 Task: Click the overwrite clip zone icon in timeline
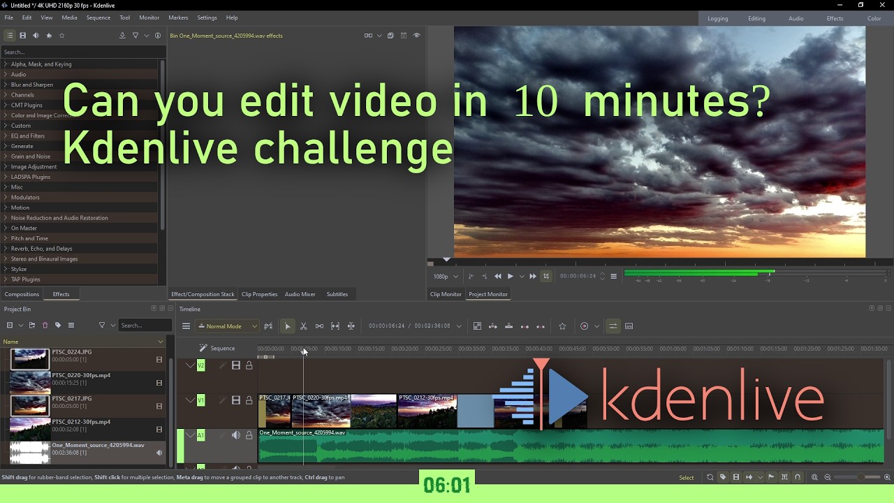click(x=508, y=326)
